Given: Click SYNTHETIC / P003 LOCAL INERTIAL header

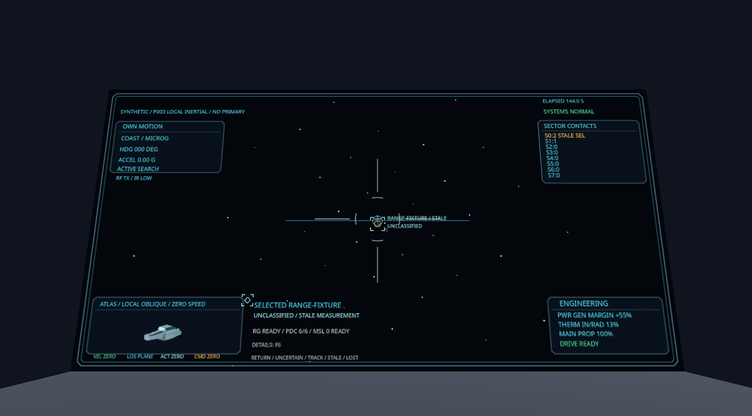Looking at the screenshot, I should click(182, 112).
